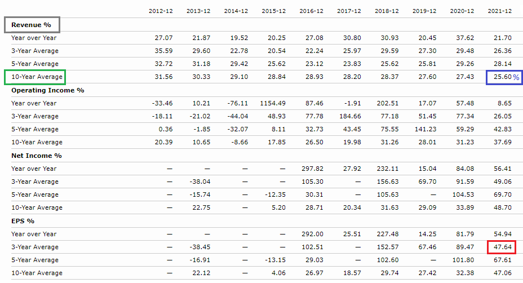Click the Revenue % section heading

click(32, 25)
